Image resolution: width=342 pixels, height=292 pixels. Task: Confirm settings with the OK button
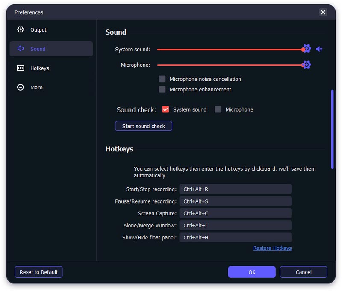(252, 272)
